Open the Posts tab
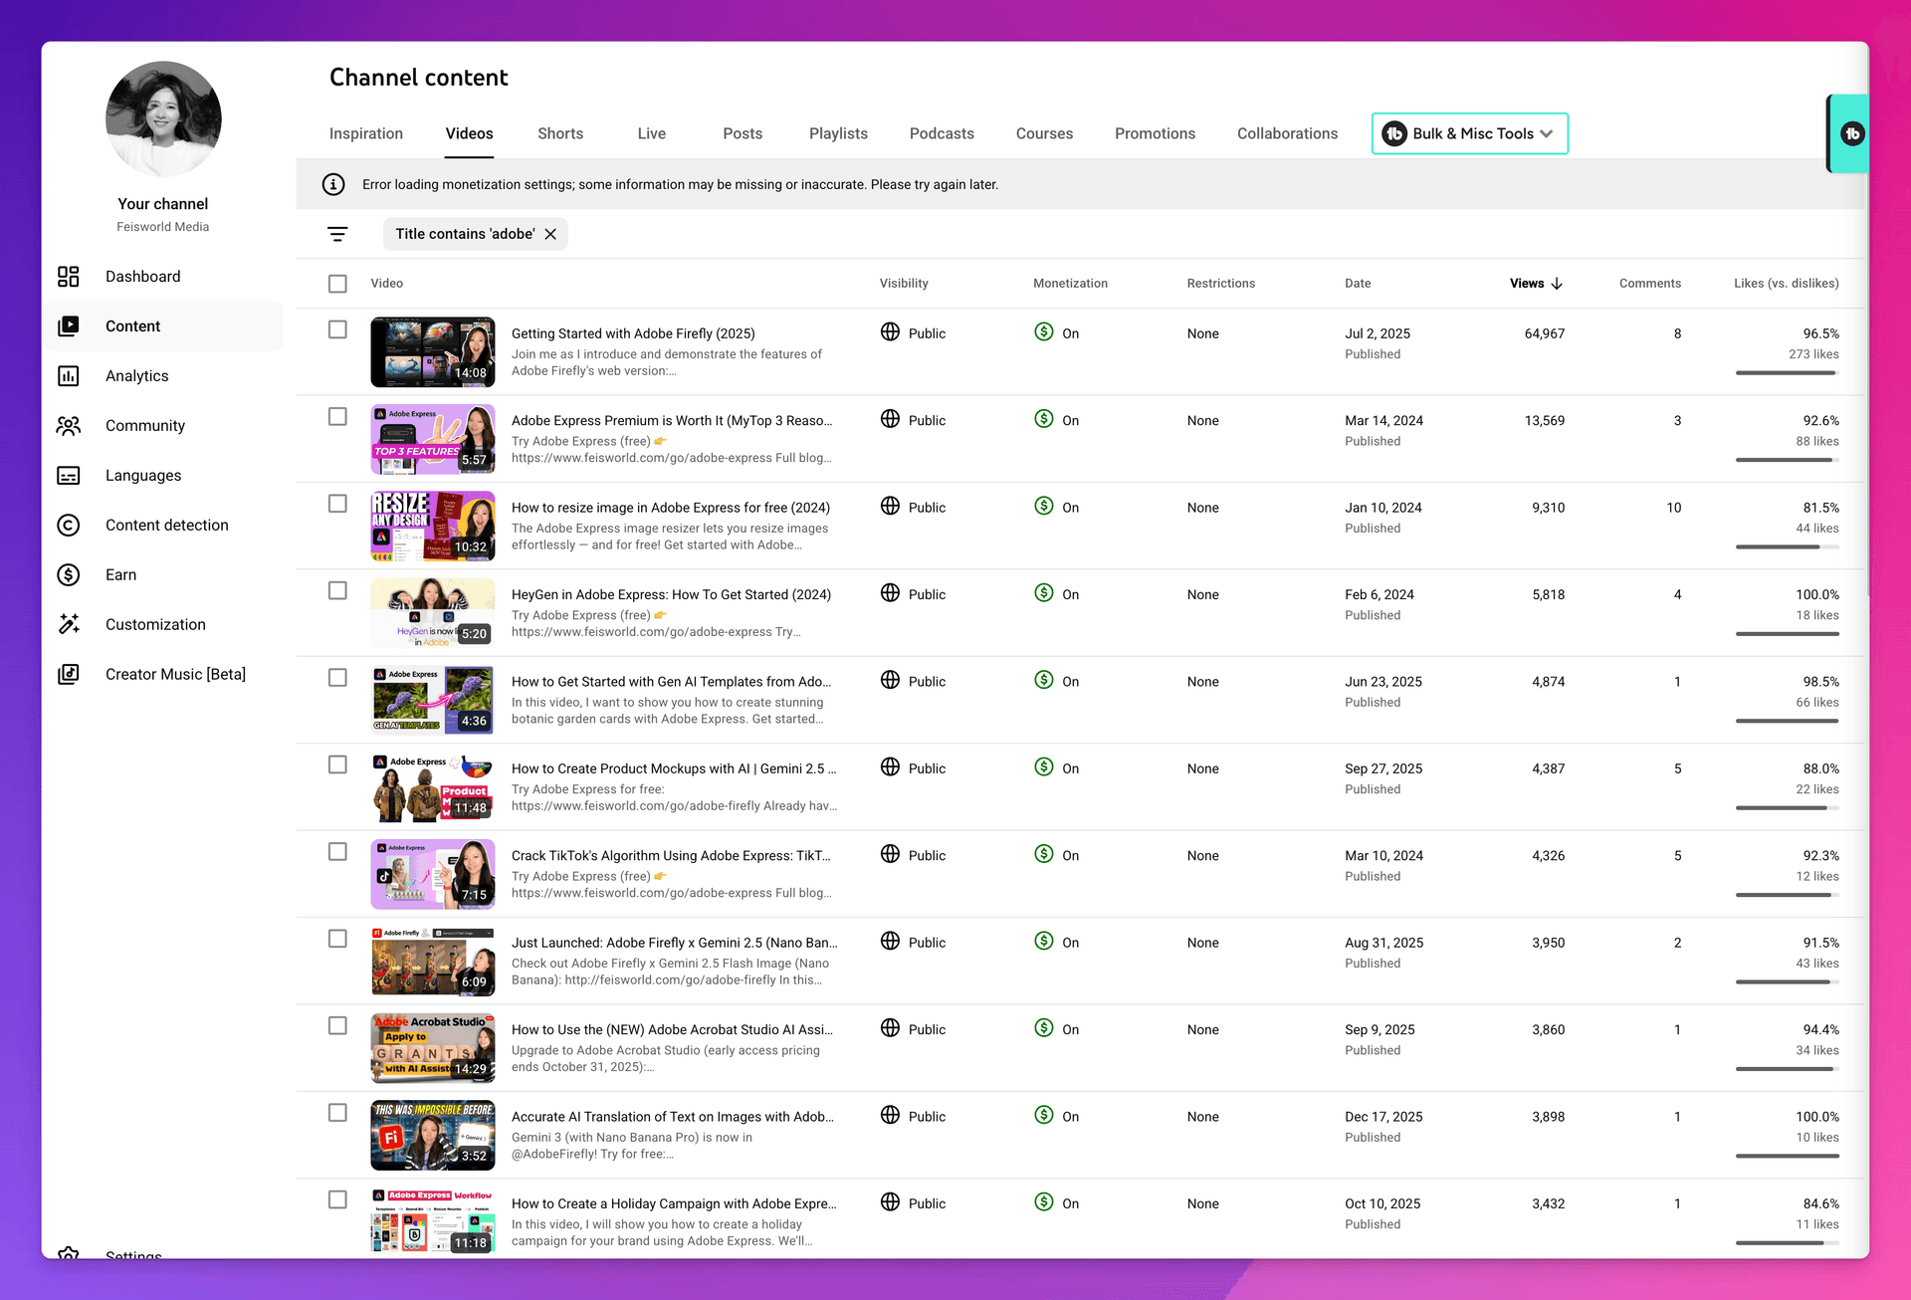The height and width of the screenshot is (1300, 1911). click(x=743, y=133)
